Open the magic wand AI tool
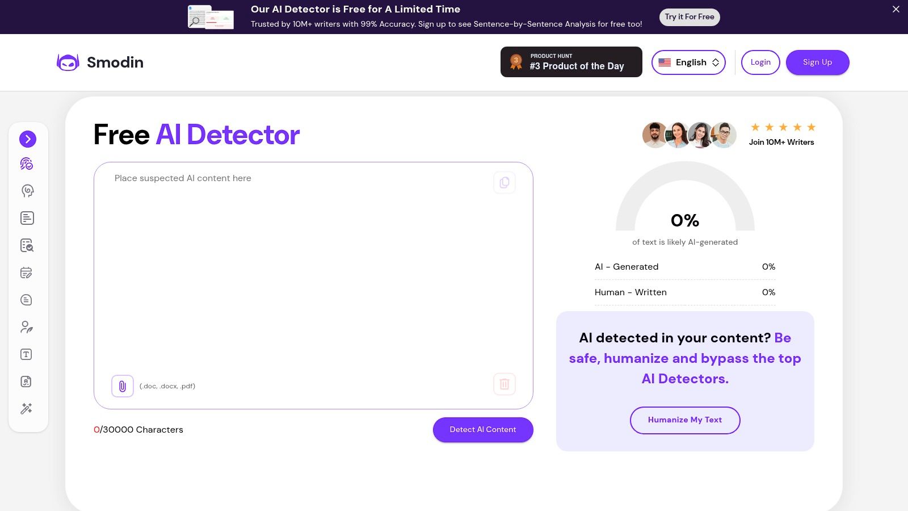This screenshot has width=908, height=511. pos(26,409)
